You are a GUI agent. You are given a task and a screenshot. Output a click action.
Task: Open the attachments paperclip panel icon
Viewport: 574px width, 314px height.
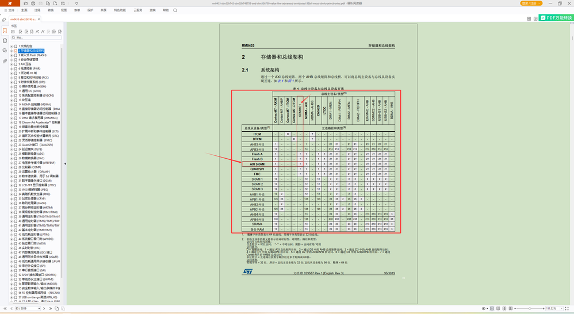[x=5, y=61]
